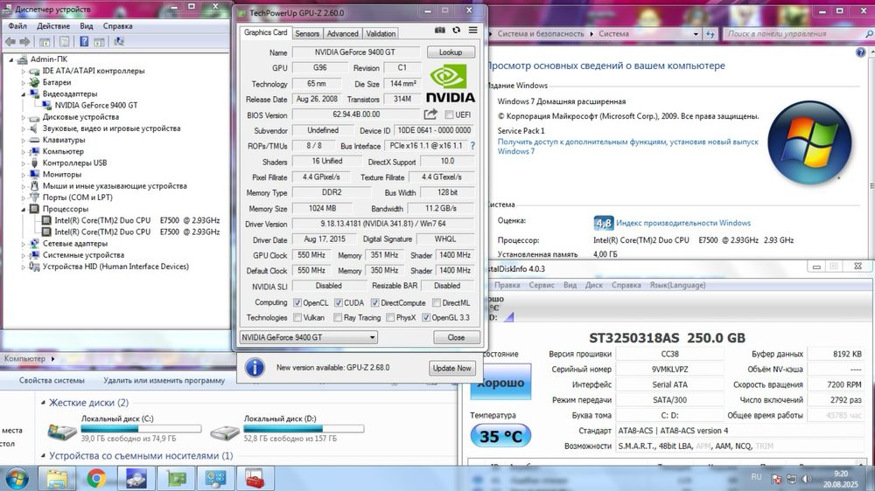Viewport: 875px width, 491px height.
Task: Collapse Процессоры tree node
Action: tap(24, 209)
